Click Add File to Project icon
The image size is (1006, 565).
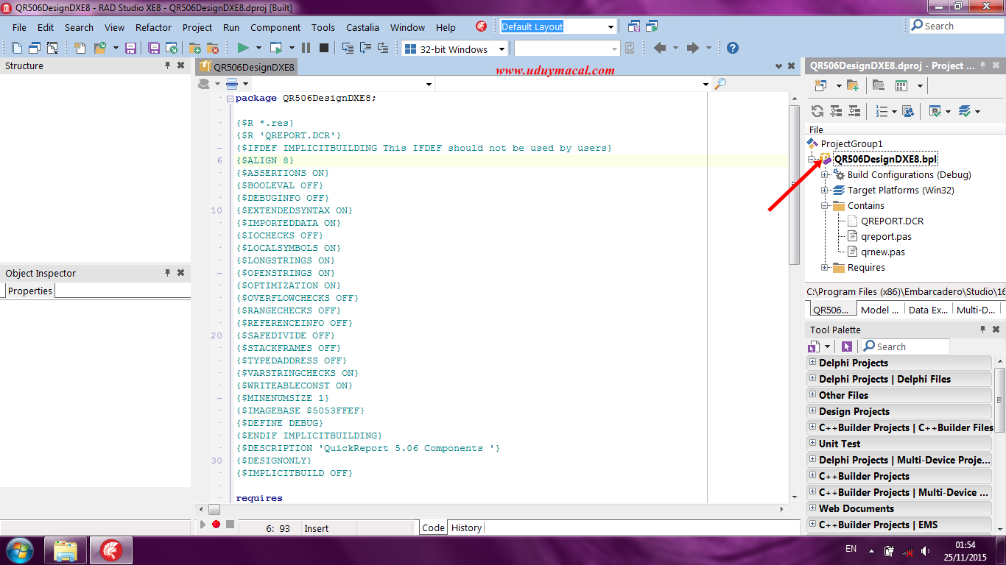pos(195,48)
